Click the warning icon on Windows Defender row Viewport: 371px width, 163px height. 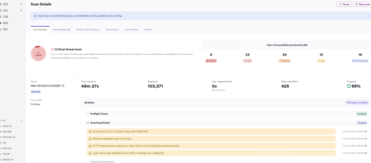tap(90, 138)
